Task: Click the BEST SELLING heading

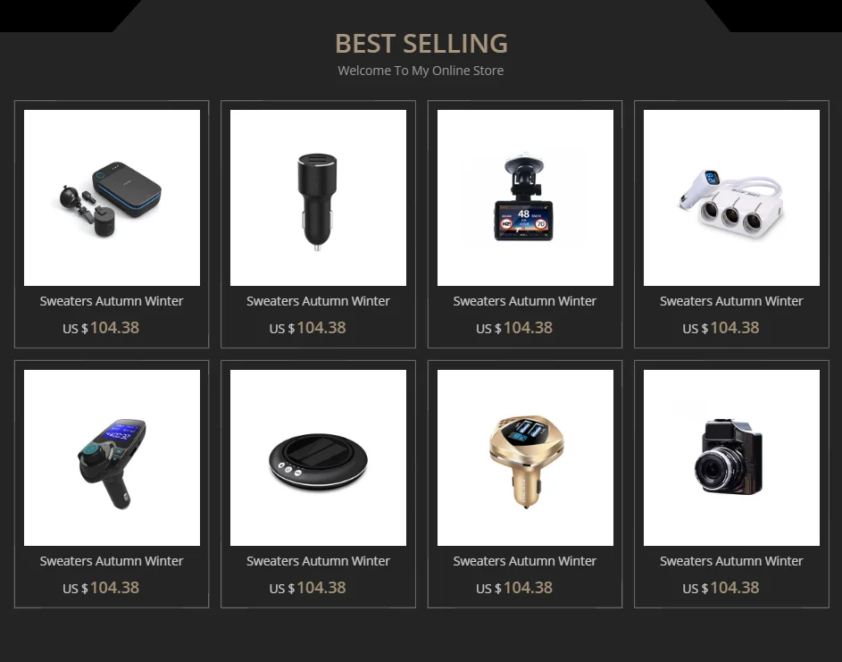Action: (x=421, y=44)
